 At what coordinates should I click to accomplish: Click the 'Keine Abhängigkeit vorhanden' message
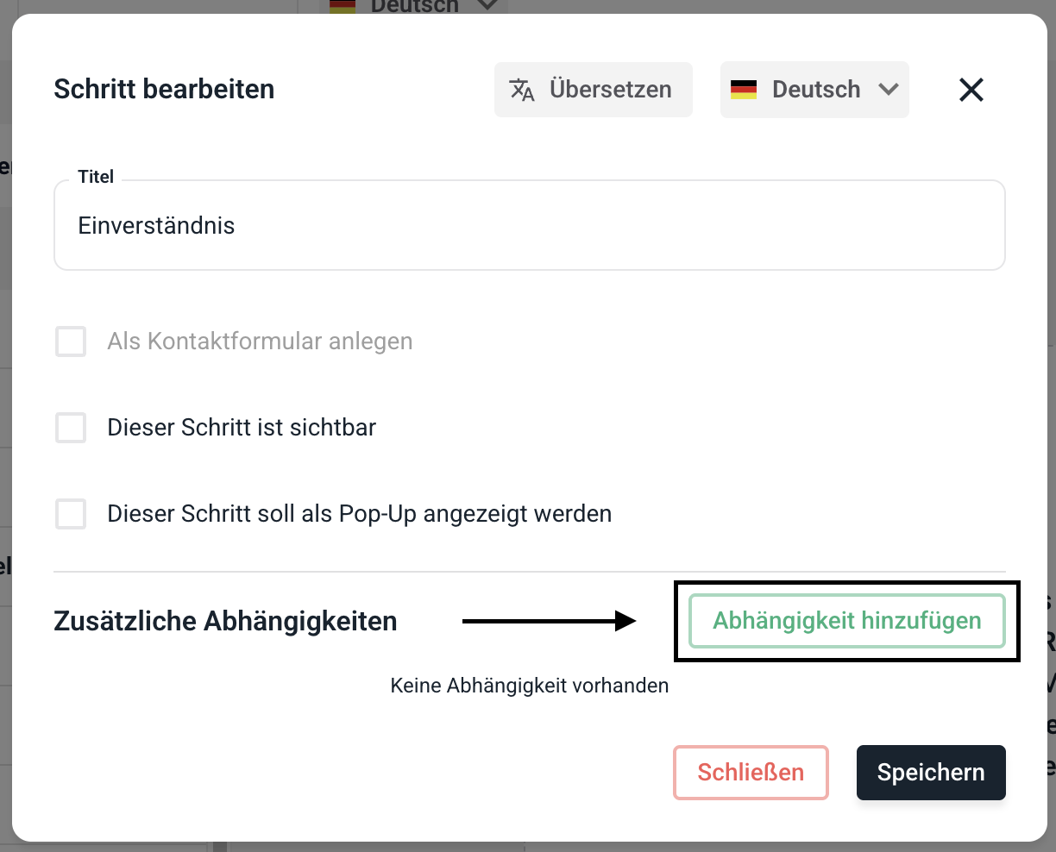[530, 686]
